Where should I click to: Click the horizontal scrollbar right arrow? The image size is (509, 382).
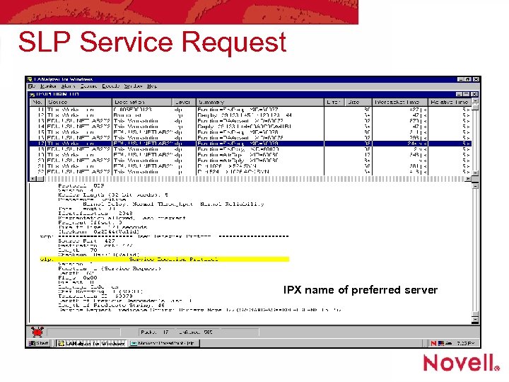coord(468,179)
